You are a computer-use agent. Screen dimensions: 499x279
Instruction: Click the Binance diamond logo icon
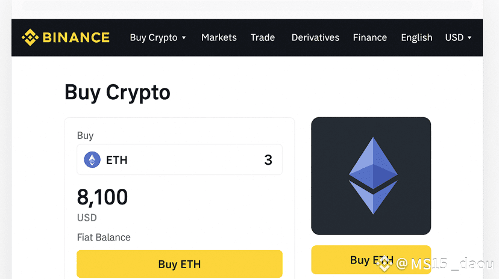pos(30,37)
